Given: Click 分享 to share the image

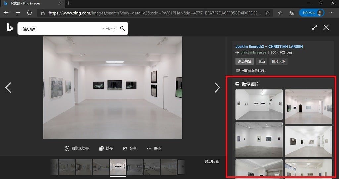Looking at the screenshot, I should click(x=130, y=148).
